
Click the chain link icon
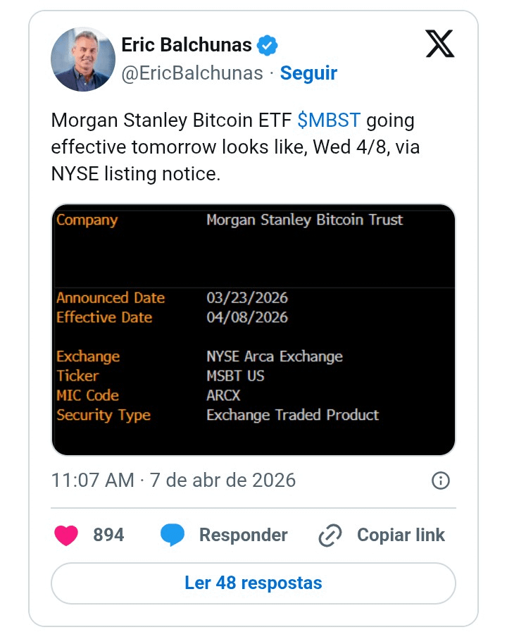pos(330,535)
